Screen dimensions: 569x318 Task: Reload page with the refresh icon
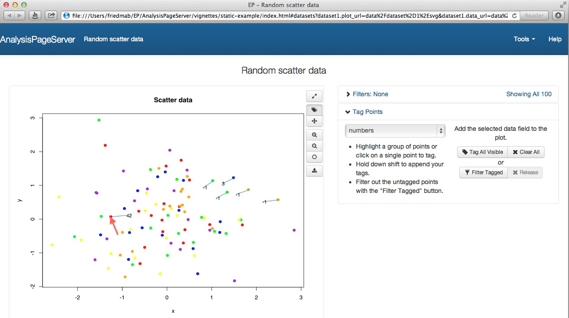[514, 16]
